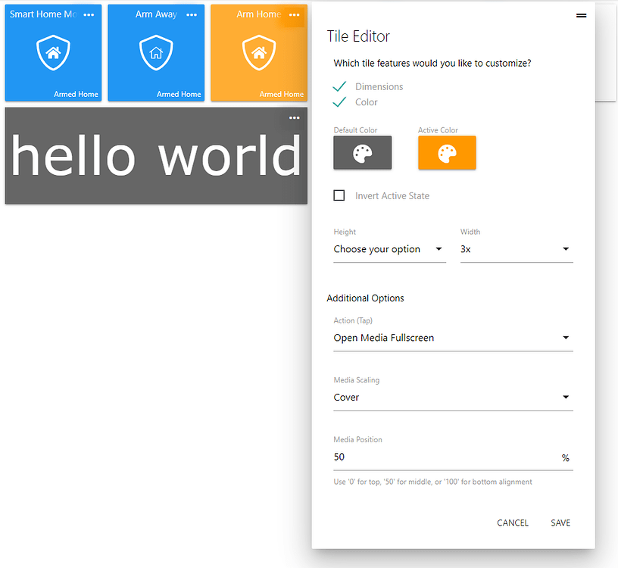
Task: Select the home shield icon on Arm Away tile
Action: (x=155, y=52)
